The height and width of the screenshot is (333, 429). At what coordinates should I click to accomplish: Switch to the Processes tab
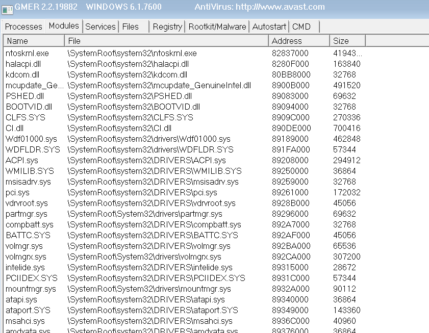23,27
